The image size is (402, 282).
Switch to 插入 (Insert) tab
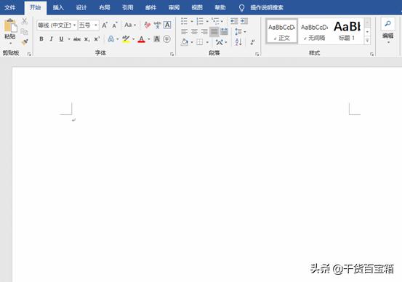tap(58, 8)
